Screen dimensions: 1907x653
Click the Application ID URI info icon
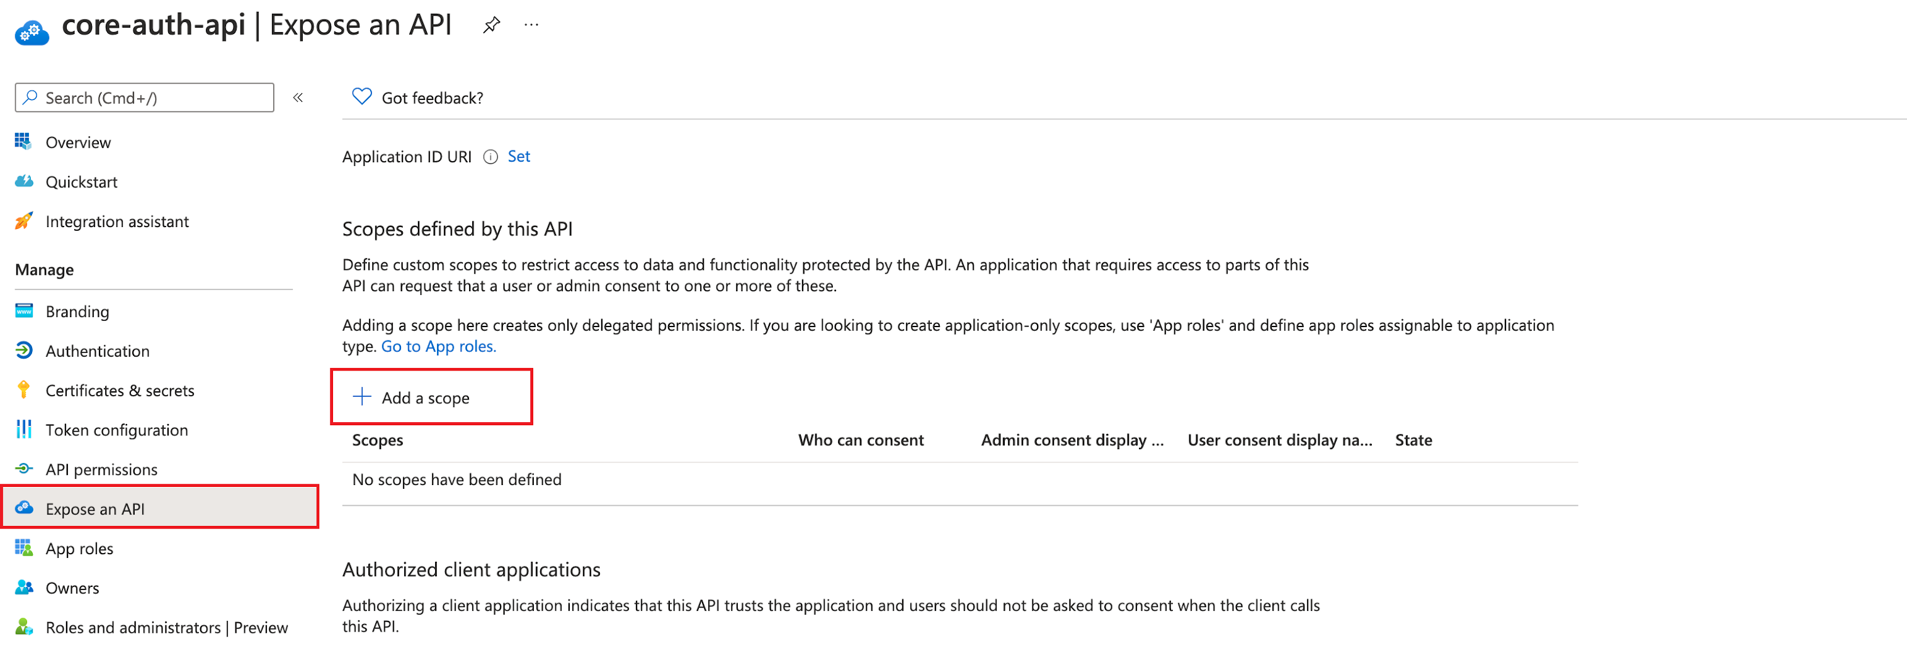click(x=490, y=157)
